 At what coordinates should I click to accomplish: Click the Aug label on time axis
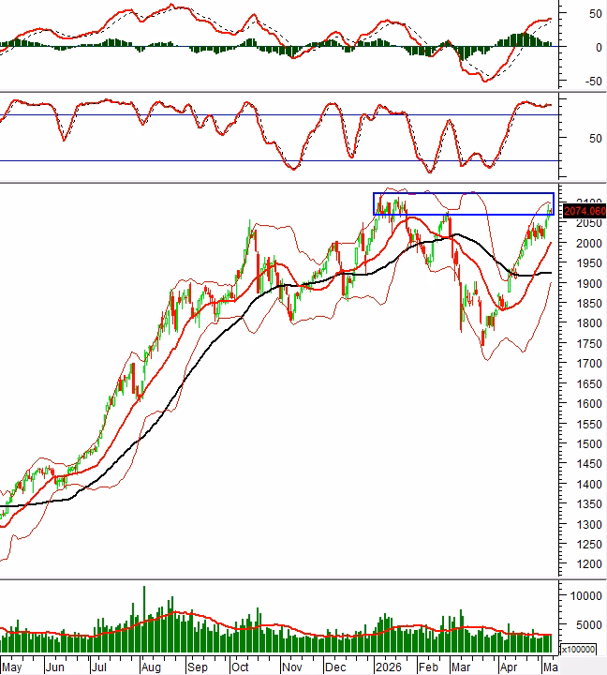click(151, 667)
